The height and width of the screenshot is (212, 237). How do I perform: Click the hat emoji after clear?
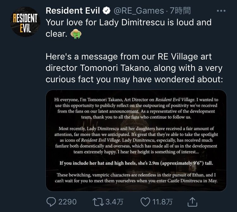coord(76,34)
